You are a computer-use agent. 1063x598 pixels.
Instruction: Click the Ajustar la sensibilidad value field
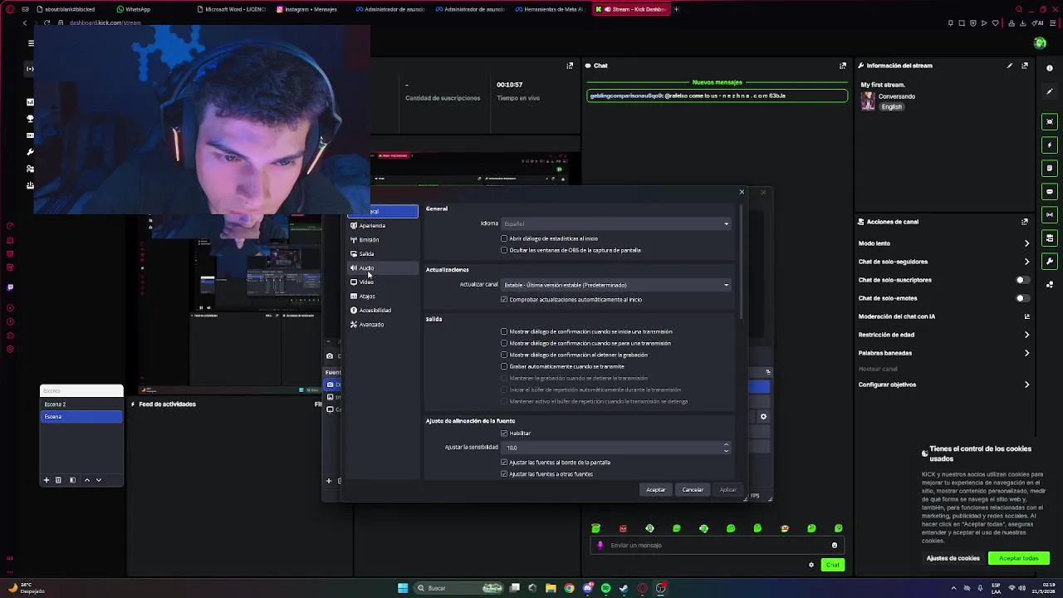click(611, 448)
